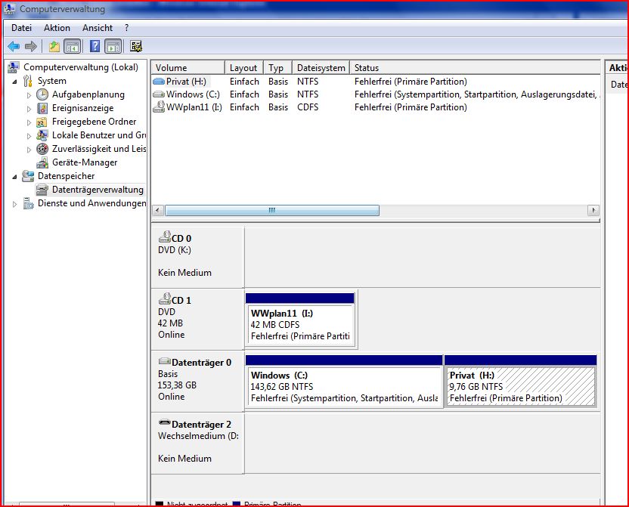
Task: Toggle the console tree pane icon
Action: click(x=73, y=47)
